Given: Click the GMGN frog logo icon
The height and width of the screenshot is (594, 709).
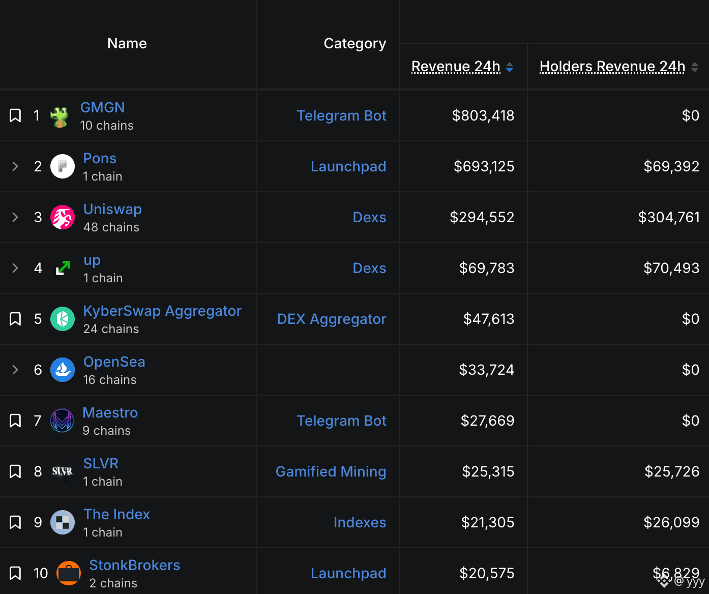Looking at the screenshot, I should click(60, 116).
